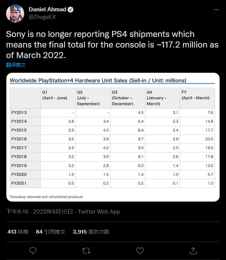Screen dimensions: 226x260
Task: Click the table title Worldwide PlayStation 4 Hardware Unit Sales
Action: click(x=98, y=80)
